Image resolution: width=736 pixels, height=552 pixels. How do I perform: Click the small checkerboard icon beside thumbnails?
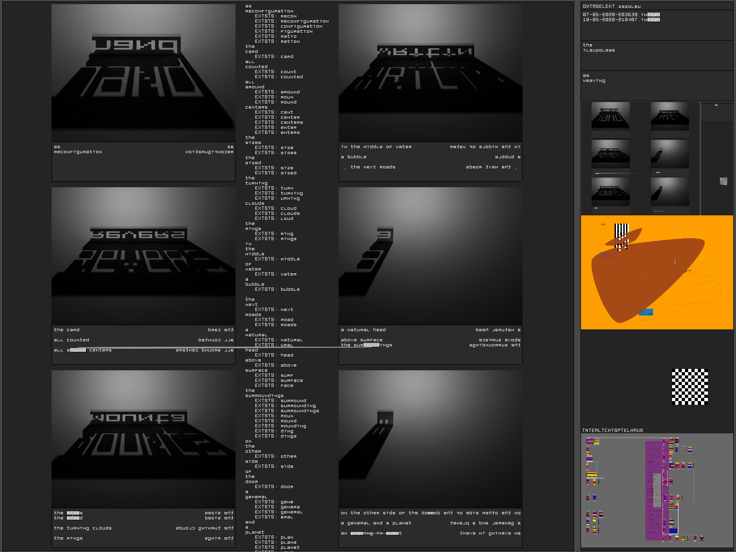723,181
